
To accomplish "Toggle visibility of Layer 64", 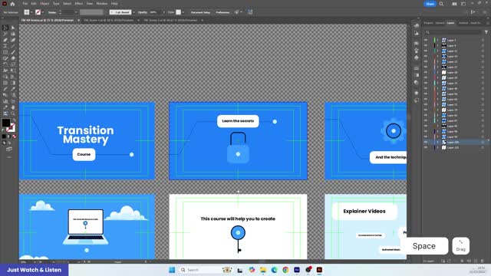I will click(426, 99).
